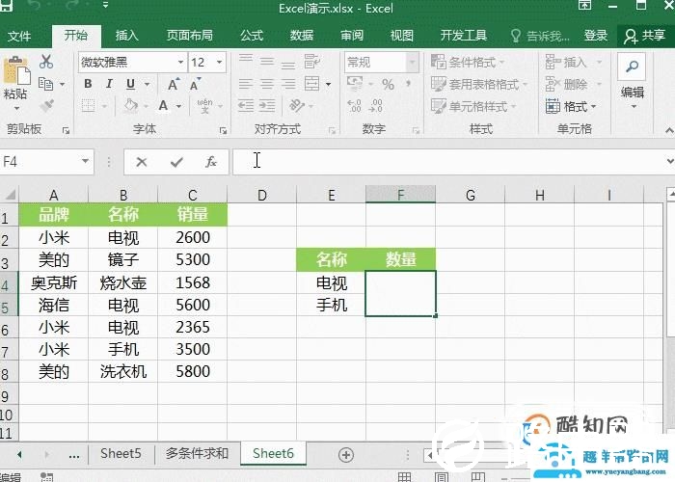This screenshot has width=675, height=482.
Task: Click the 插入 insert cells button
Action: (x=574, y=62)
